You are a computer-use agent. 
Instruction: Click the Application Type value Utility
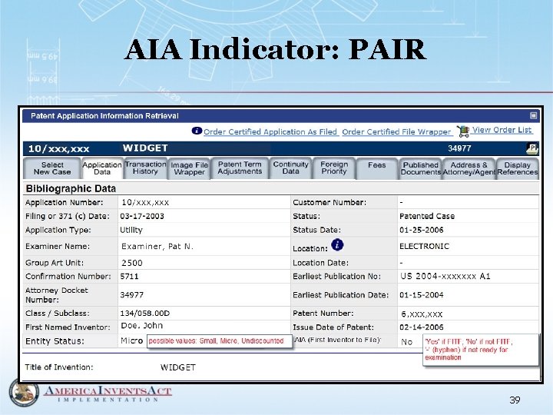tap(131, 230)
